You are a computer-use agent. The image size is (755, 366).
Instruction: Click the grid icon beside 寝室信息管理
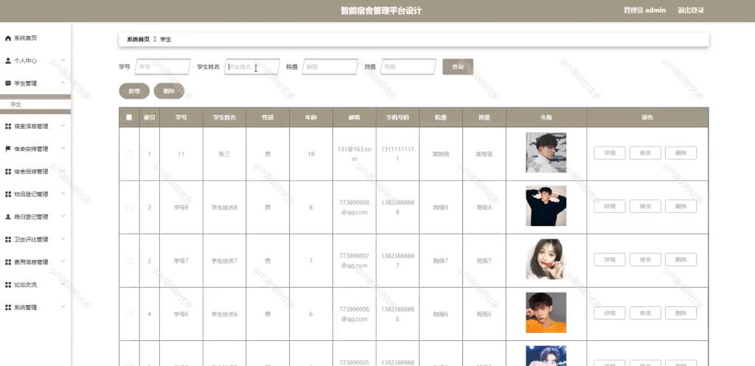click(7, 126)
